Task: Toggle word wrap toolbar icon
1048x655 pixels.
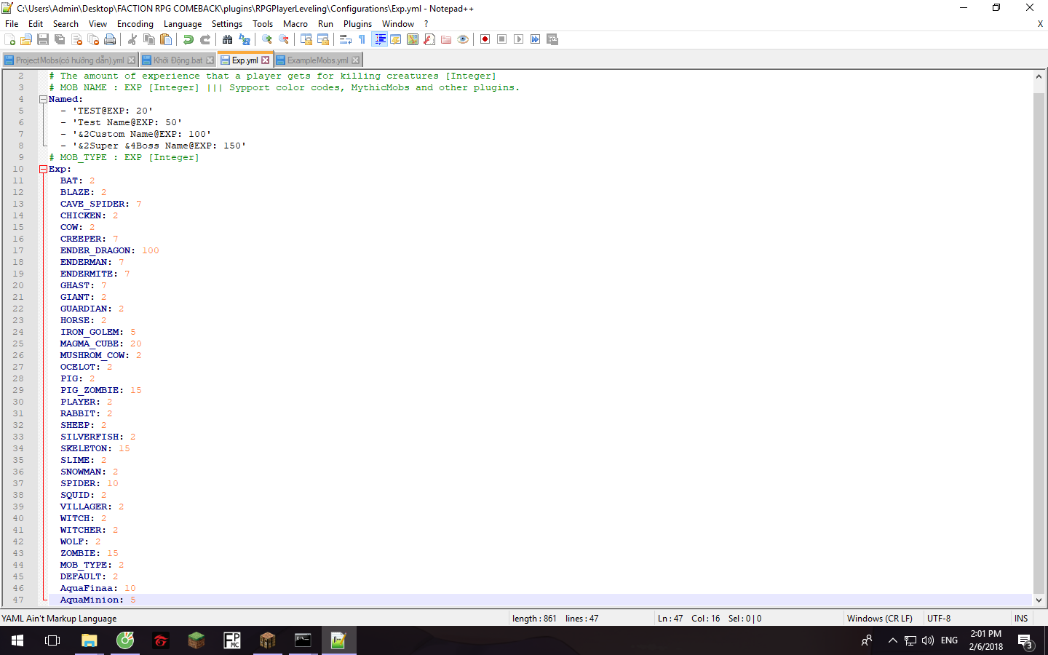Action: pos(346,39)
